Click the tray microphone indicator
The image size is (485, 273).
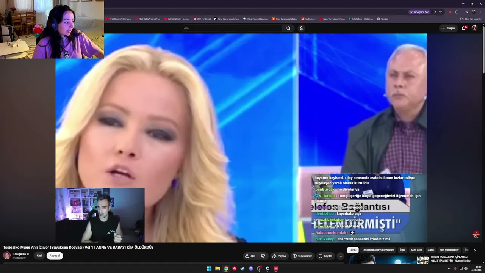coord(455,268)
